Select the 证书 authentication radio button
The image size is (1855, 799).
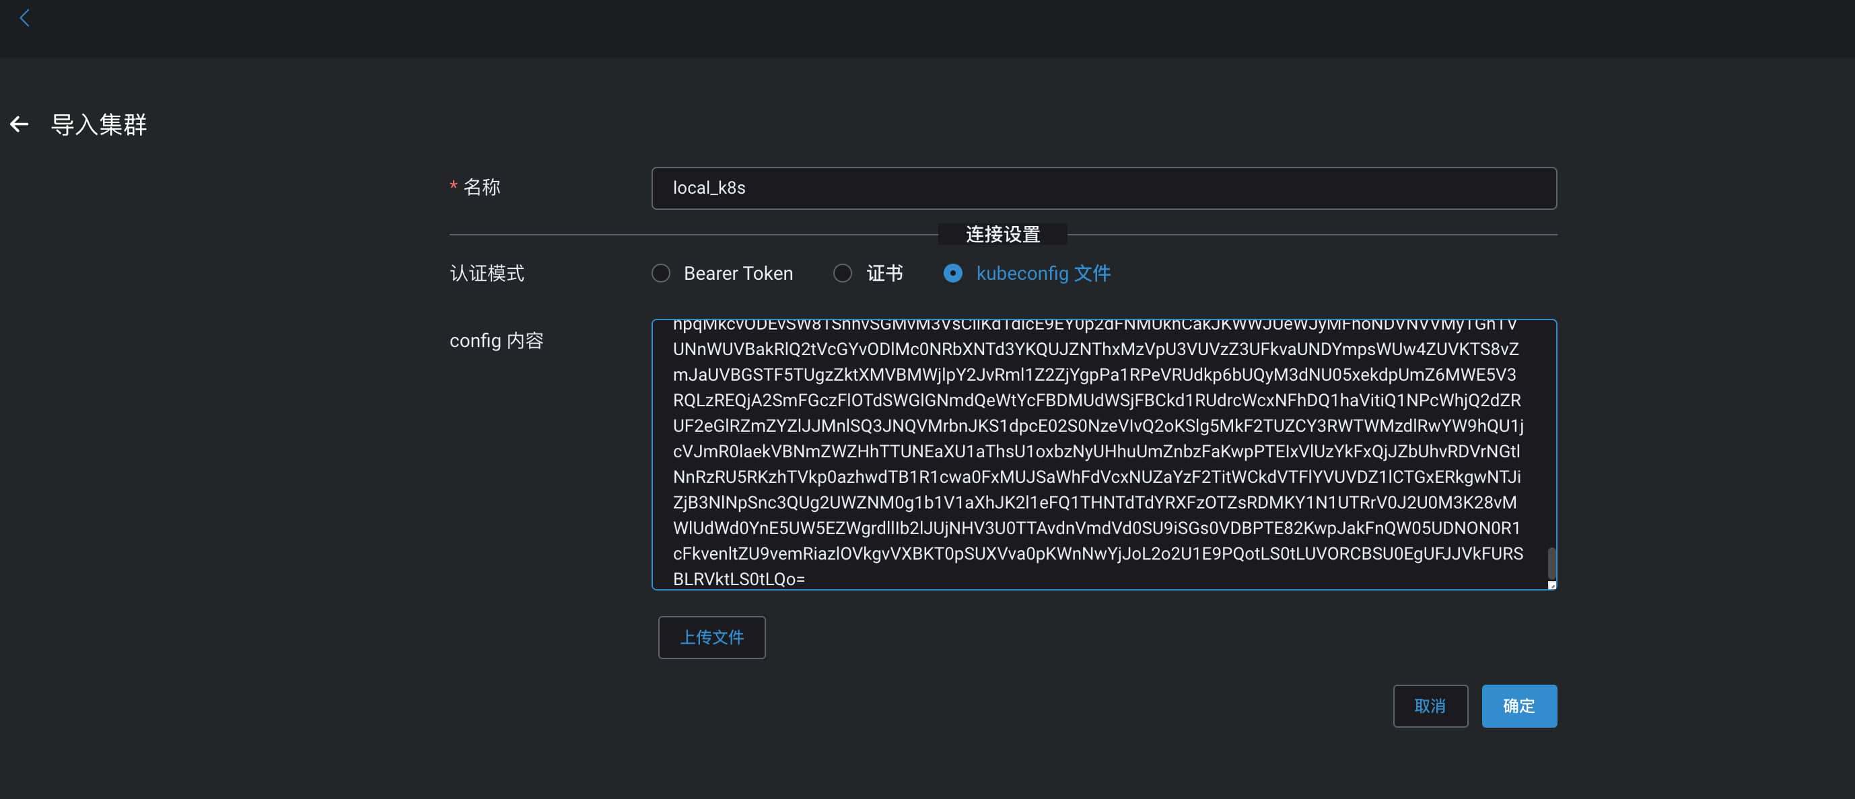click(x=842, y=274)
